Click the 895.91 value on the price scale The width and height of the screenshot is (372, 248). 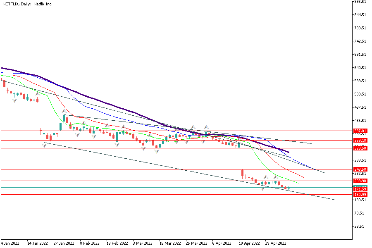coord(361,2)
